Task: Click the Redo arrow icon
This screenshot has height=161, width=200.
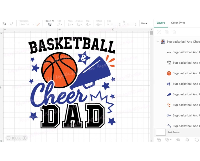Action: [12, 24]
